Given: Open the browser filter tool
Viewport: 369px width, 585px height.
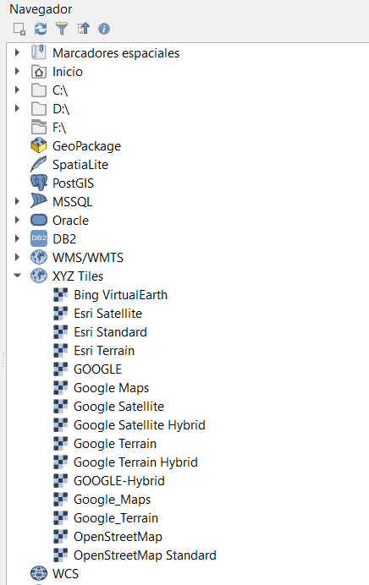Looking at the screenshot, I should click(62, 29).
